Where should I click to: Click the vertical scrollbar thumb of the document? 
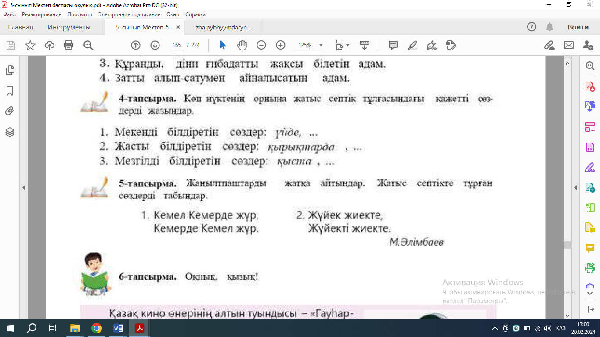pyautogui.click(x=567, y=245)
